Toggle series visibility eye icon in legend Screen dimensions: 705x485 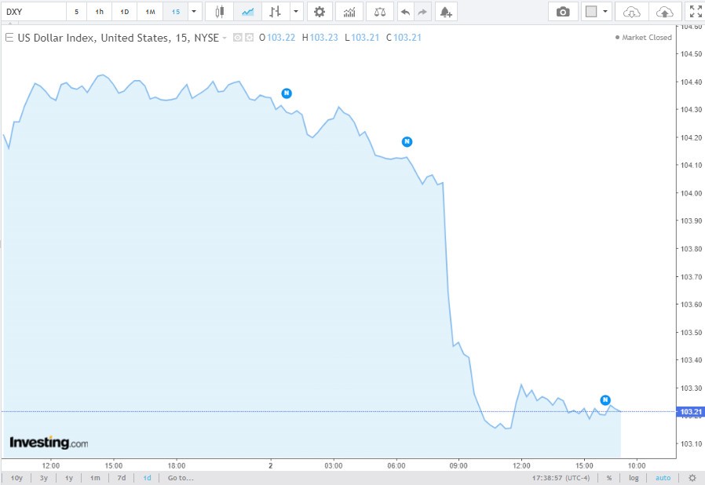[x=237, y=38]
